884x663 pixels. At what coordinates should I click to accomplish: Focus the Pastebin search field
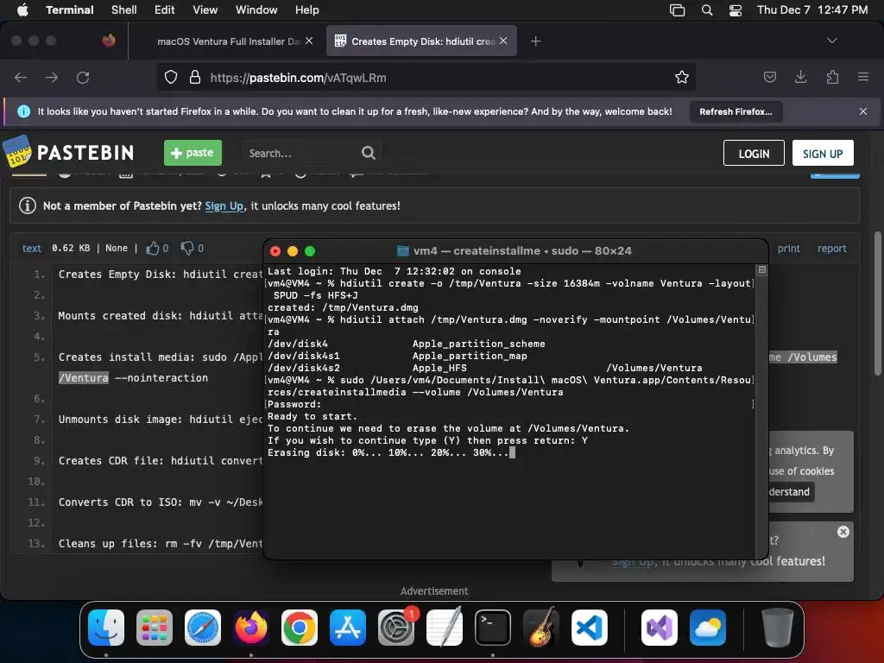[301, 153]
